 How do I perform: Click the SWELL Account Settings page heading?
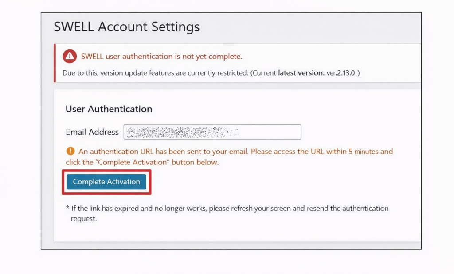127,27
